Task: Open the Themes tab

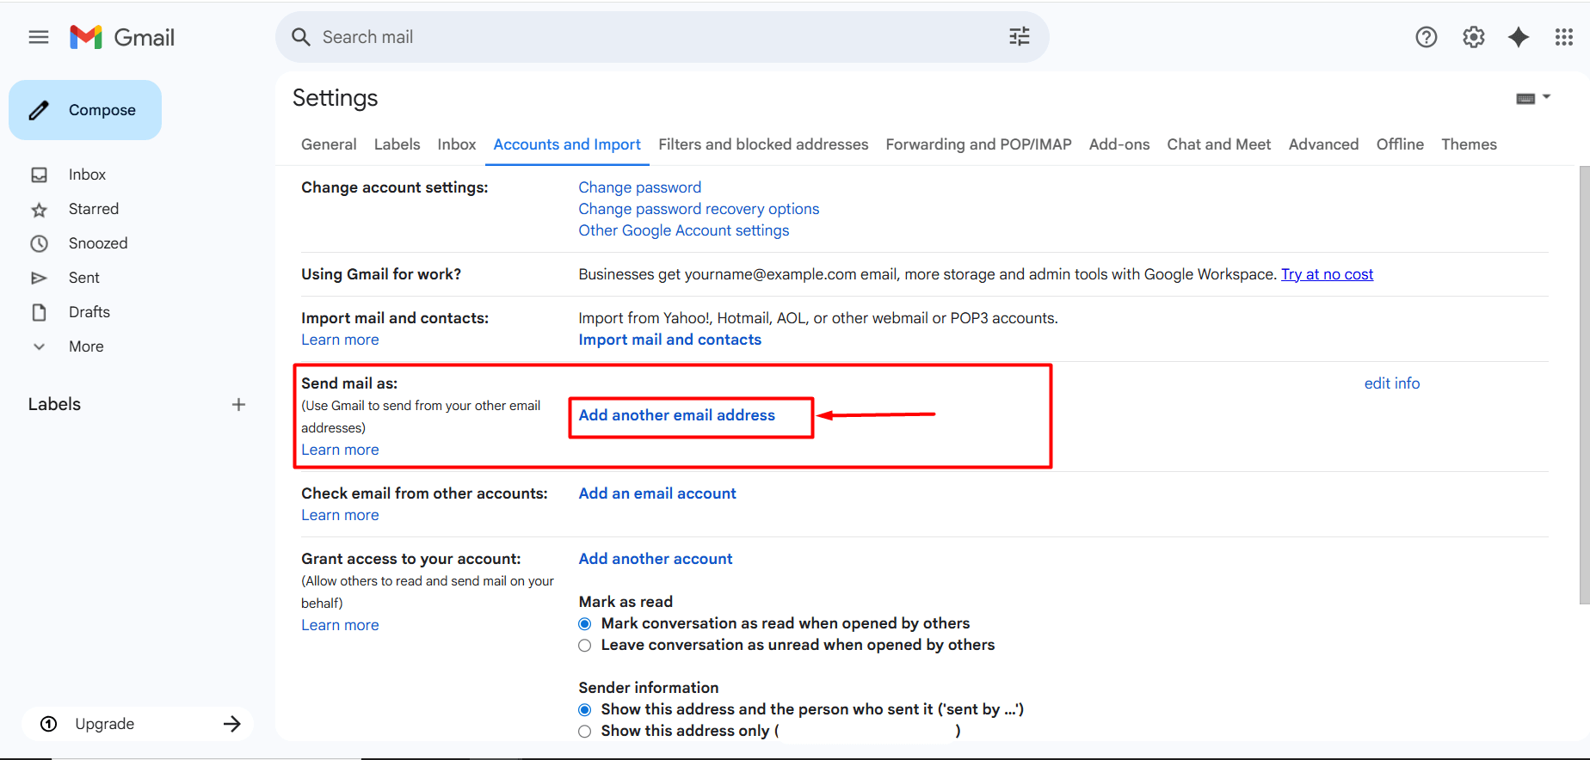Action: click(1469, 144)
